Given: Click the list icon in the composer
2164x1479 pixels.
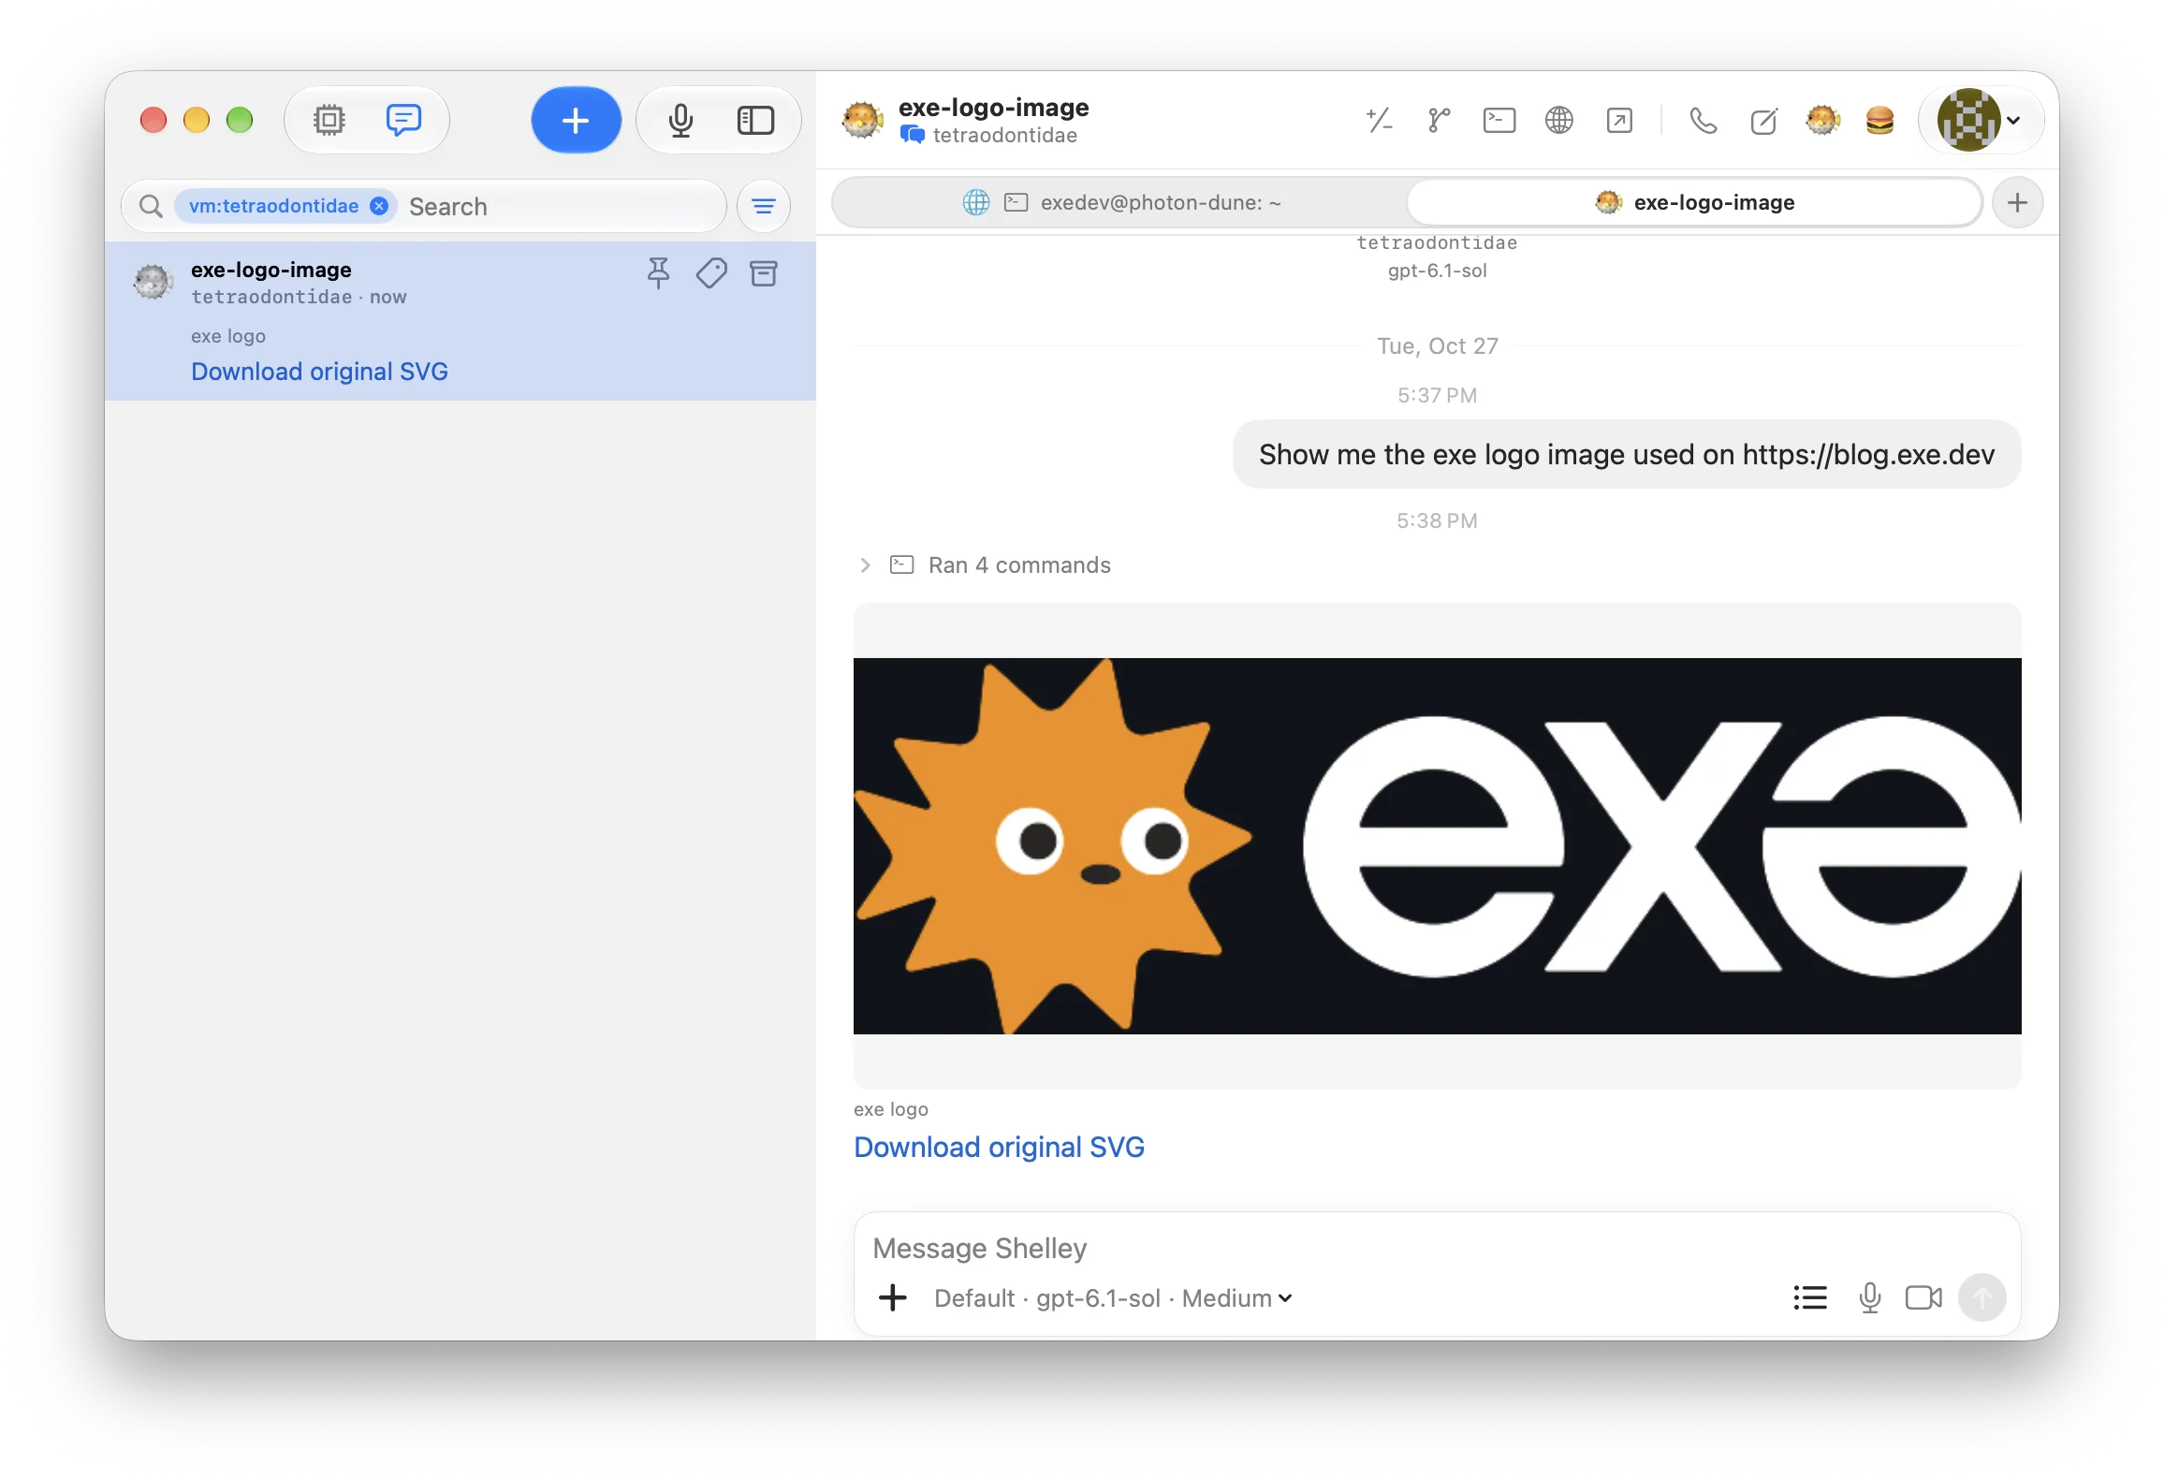Looking at the screenshot, I should tap(1809, 1298).
